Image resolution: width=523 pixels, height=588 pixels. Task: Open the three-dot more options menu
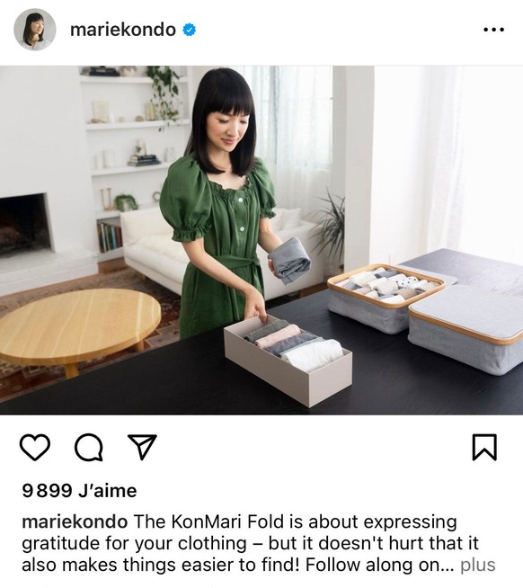point(493,30)
